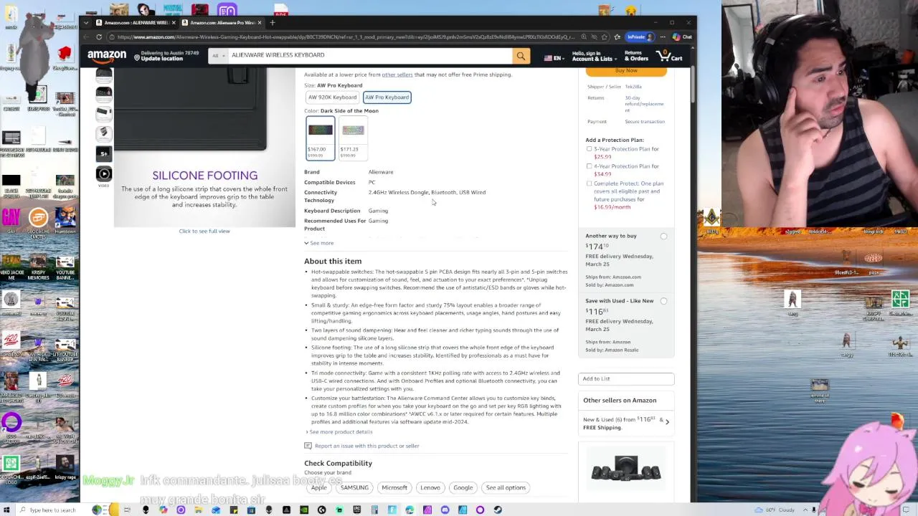Click Report an issue with this product
Image resolution: width=918 pixels, height=516 pixels.
[x=366, y=446]
